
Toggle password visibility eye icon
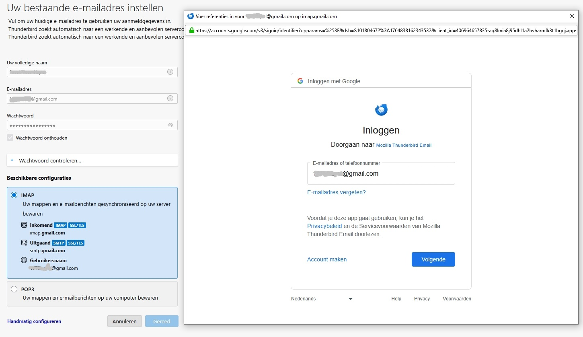coord(170,125)
